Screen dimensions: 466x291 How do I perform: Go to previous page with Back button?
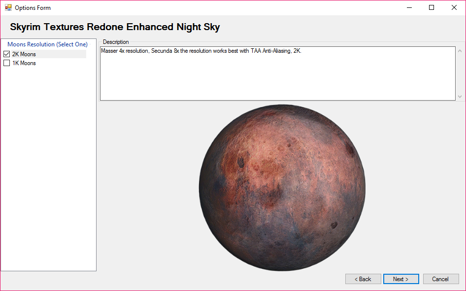tap(363, 279)
